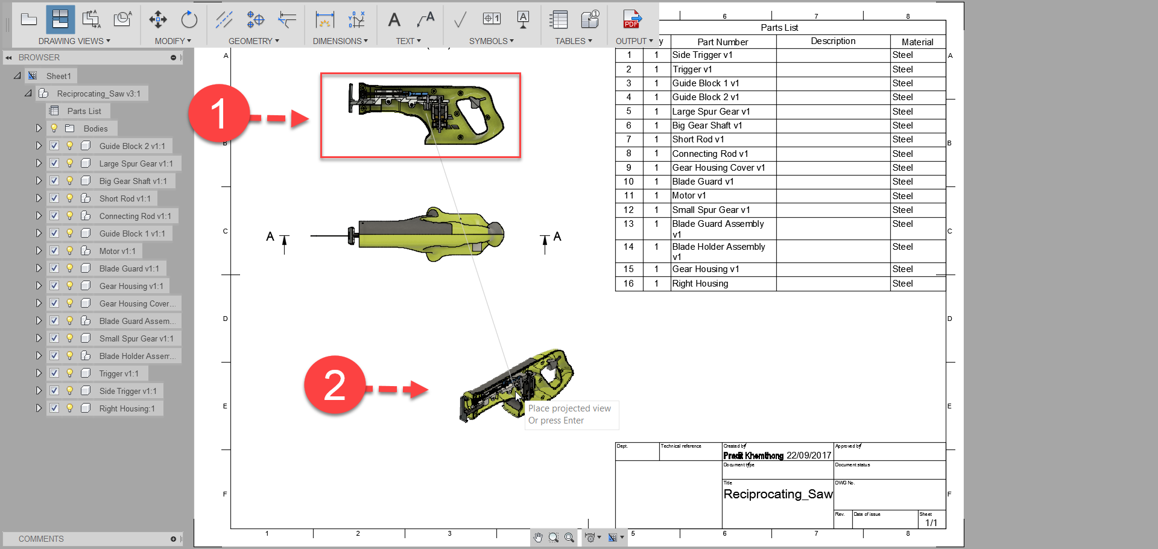The image size is (1158, 549).
Task: Disable the Guide Block 2 v1:1 checkbox
Action: [54, 145]
